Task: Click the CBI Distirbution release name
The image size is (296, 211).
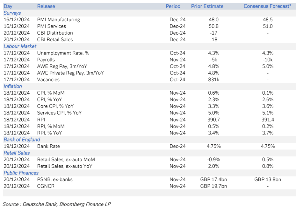Action: [55, 33]
